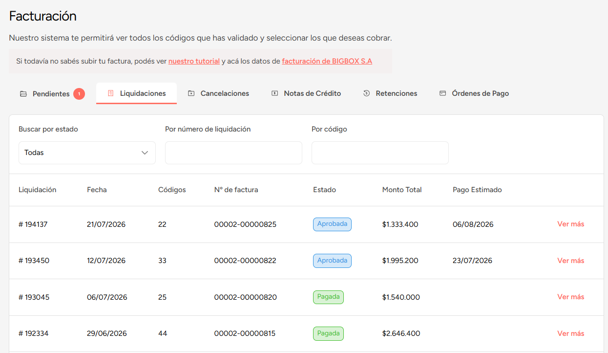Focus the Por número de liquidación field
This screenshot has width=608, height=353.
233,153
